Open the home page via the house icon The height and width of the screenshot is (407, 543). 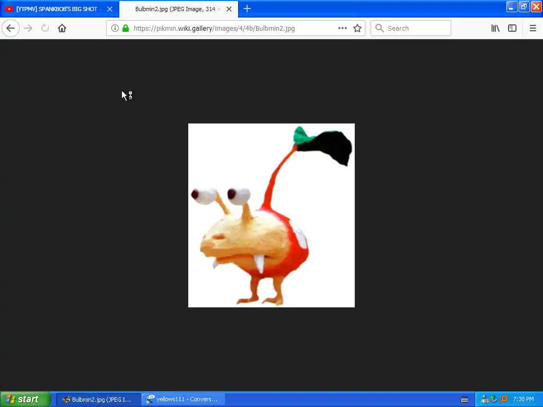click(x=62, y=28)
